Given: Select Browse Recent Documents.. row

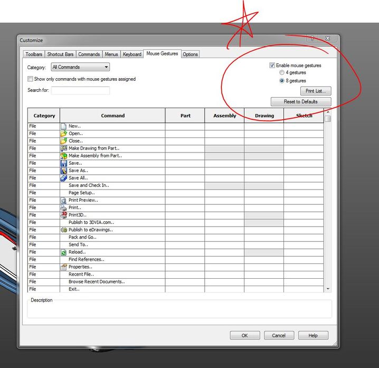Looking at the screenshot, I should [176, 282].
